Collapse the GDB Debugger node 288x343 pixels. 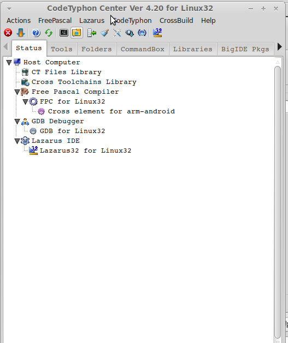tap(17, 122)
